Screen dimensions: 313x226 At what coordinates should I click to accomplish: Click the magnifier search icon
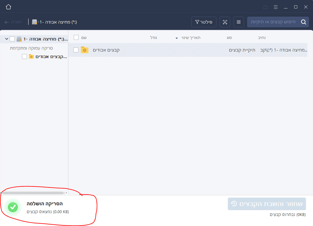[x=304, y=22]
